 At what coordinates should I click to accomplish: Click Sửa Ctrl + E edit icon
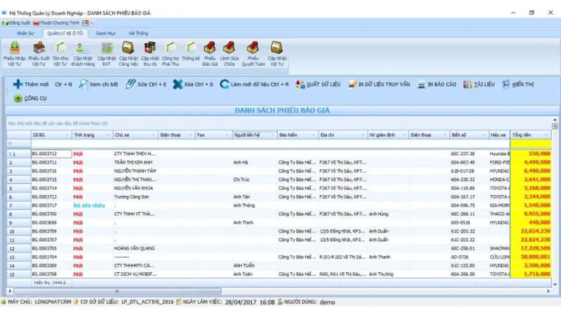(130, 84)
